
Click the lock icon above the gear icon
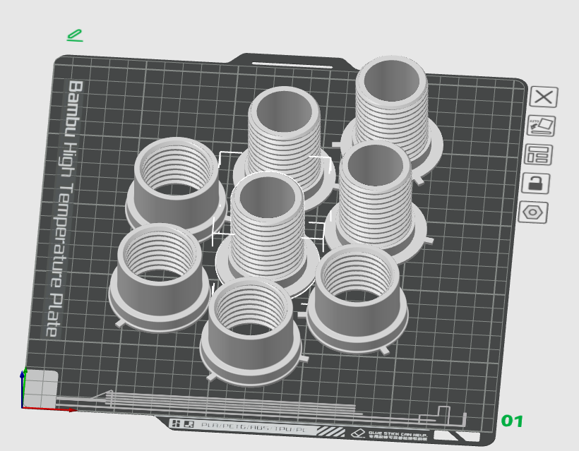(535, 181)
